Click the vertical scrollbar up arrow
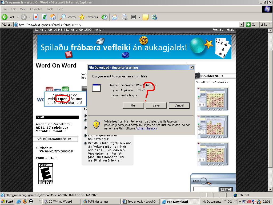 [x=270, y=31]
